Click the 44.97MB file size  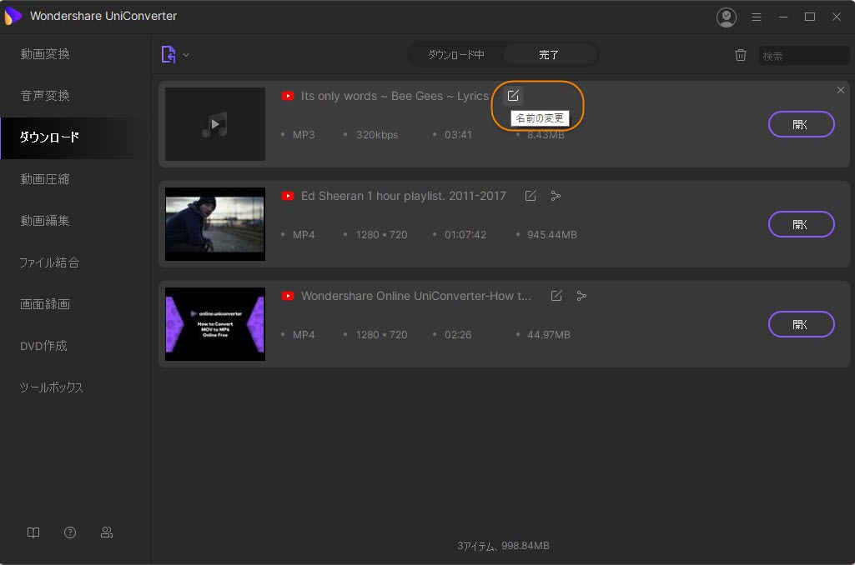[x=549, y=334]
